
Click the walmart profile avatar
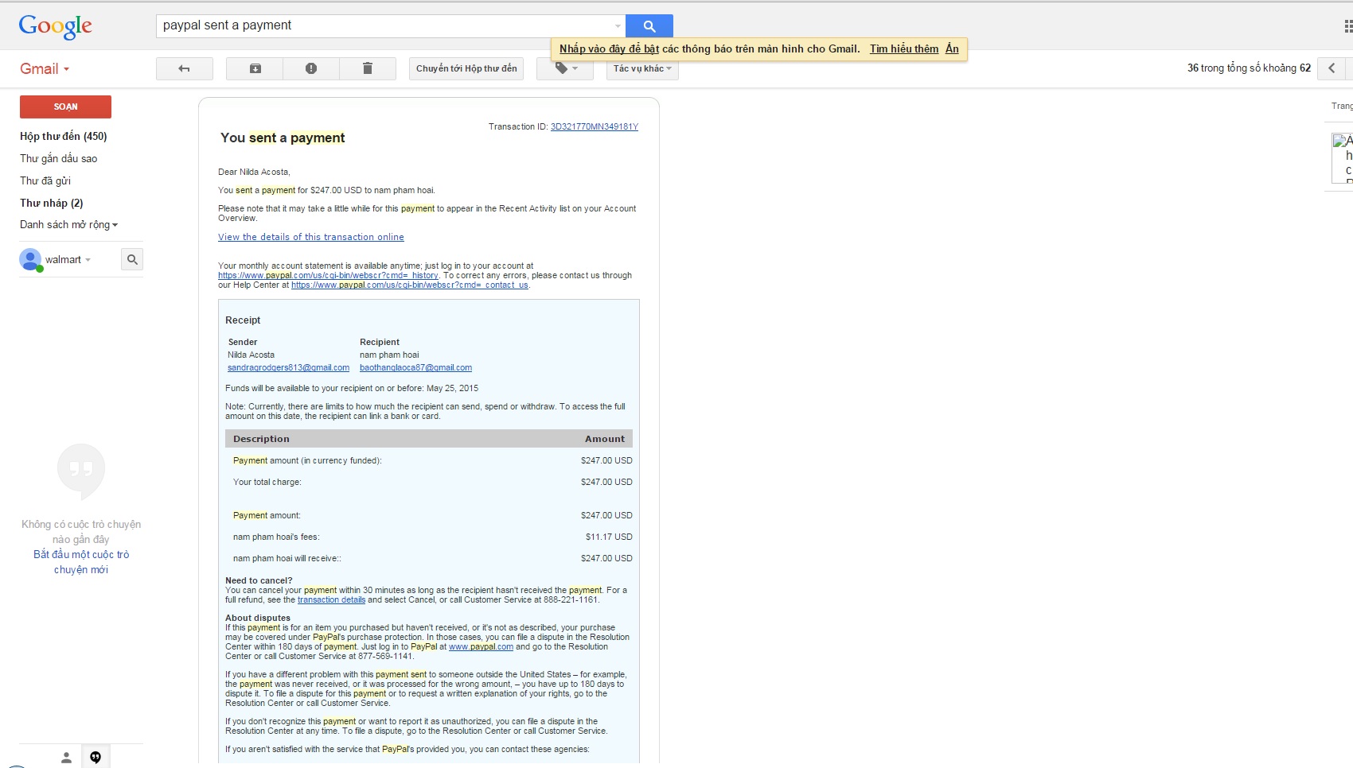point(30,260)
